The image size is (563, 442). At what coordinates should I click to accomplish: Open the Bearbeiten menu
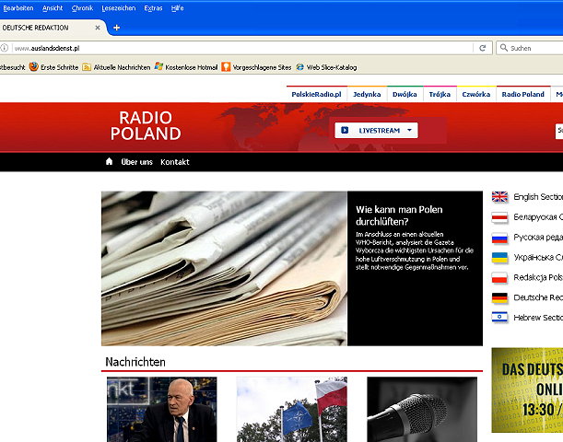pos(18,8)
